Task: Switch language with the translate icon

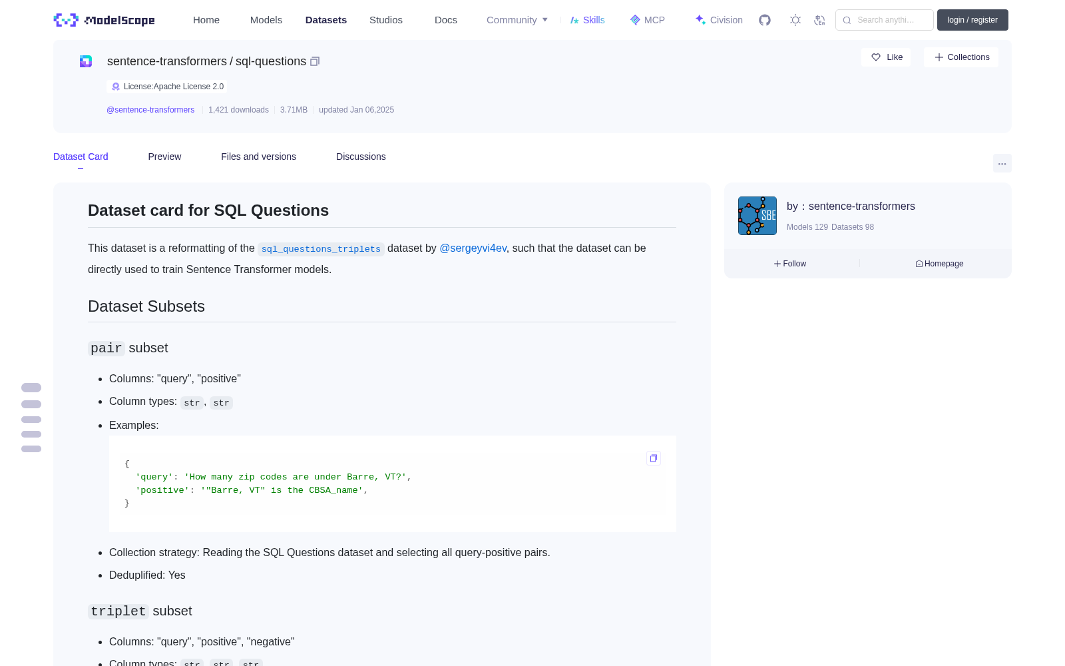Action: point(820,20)
